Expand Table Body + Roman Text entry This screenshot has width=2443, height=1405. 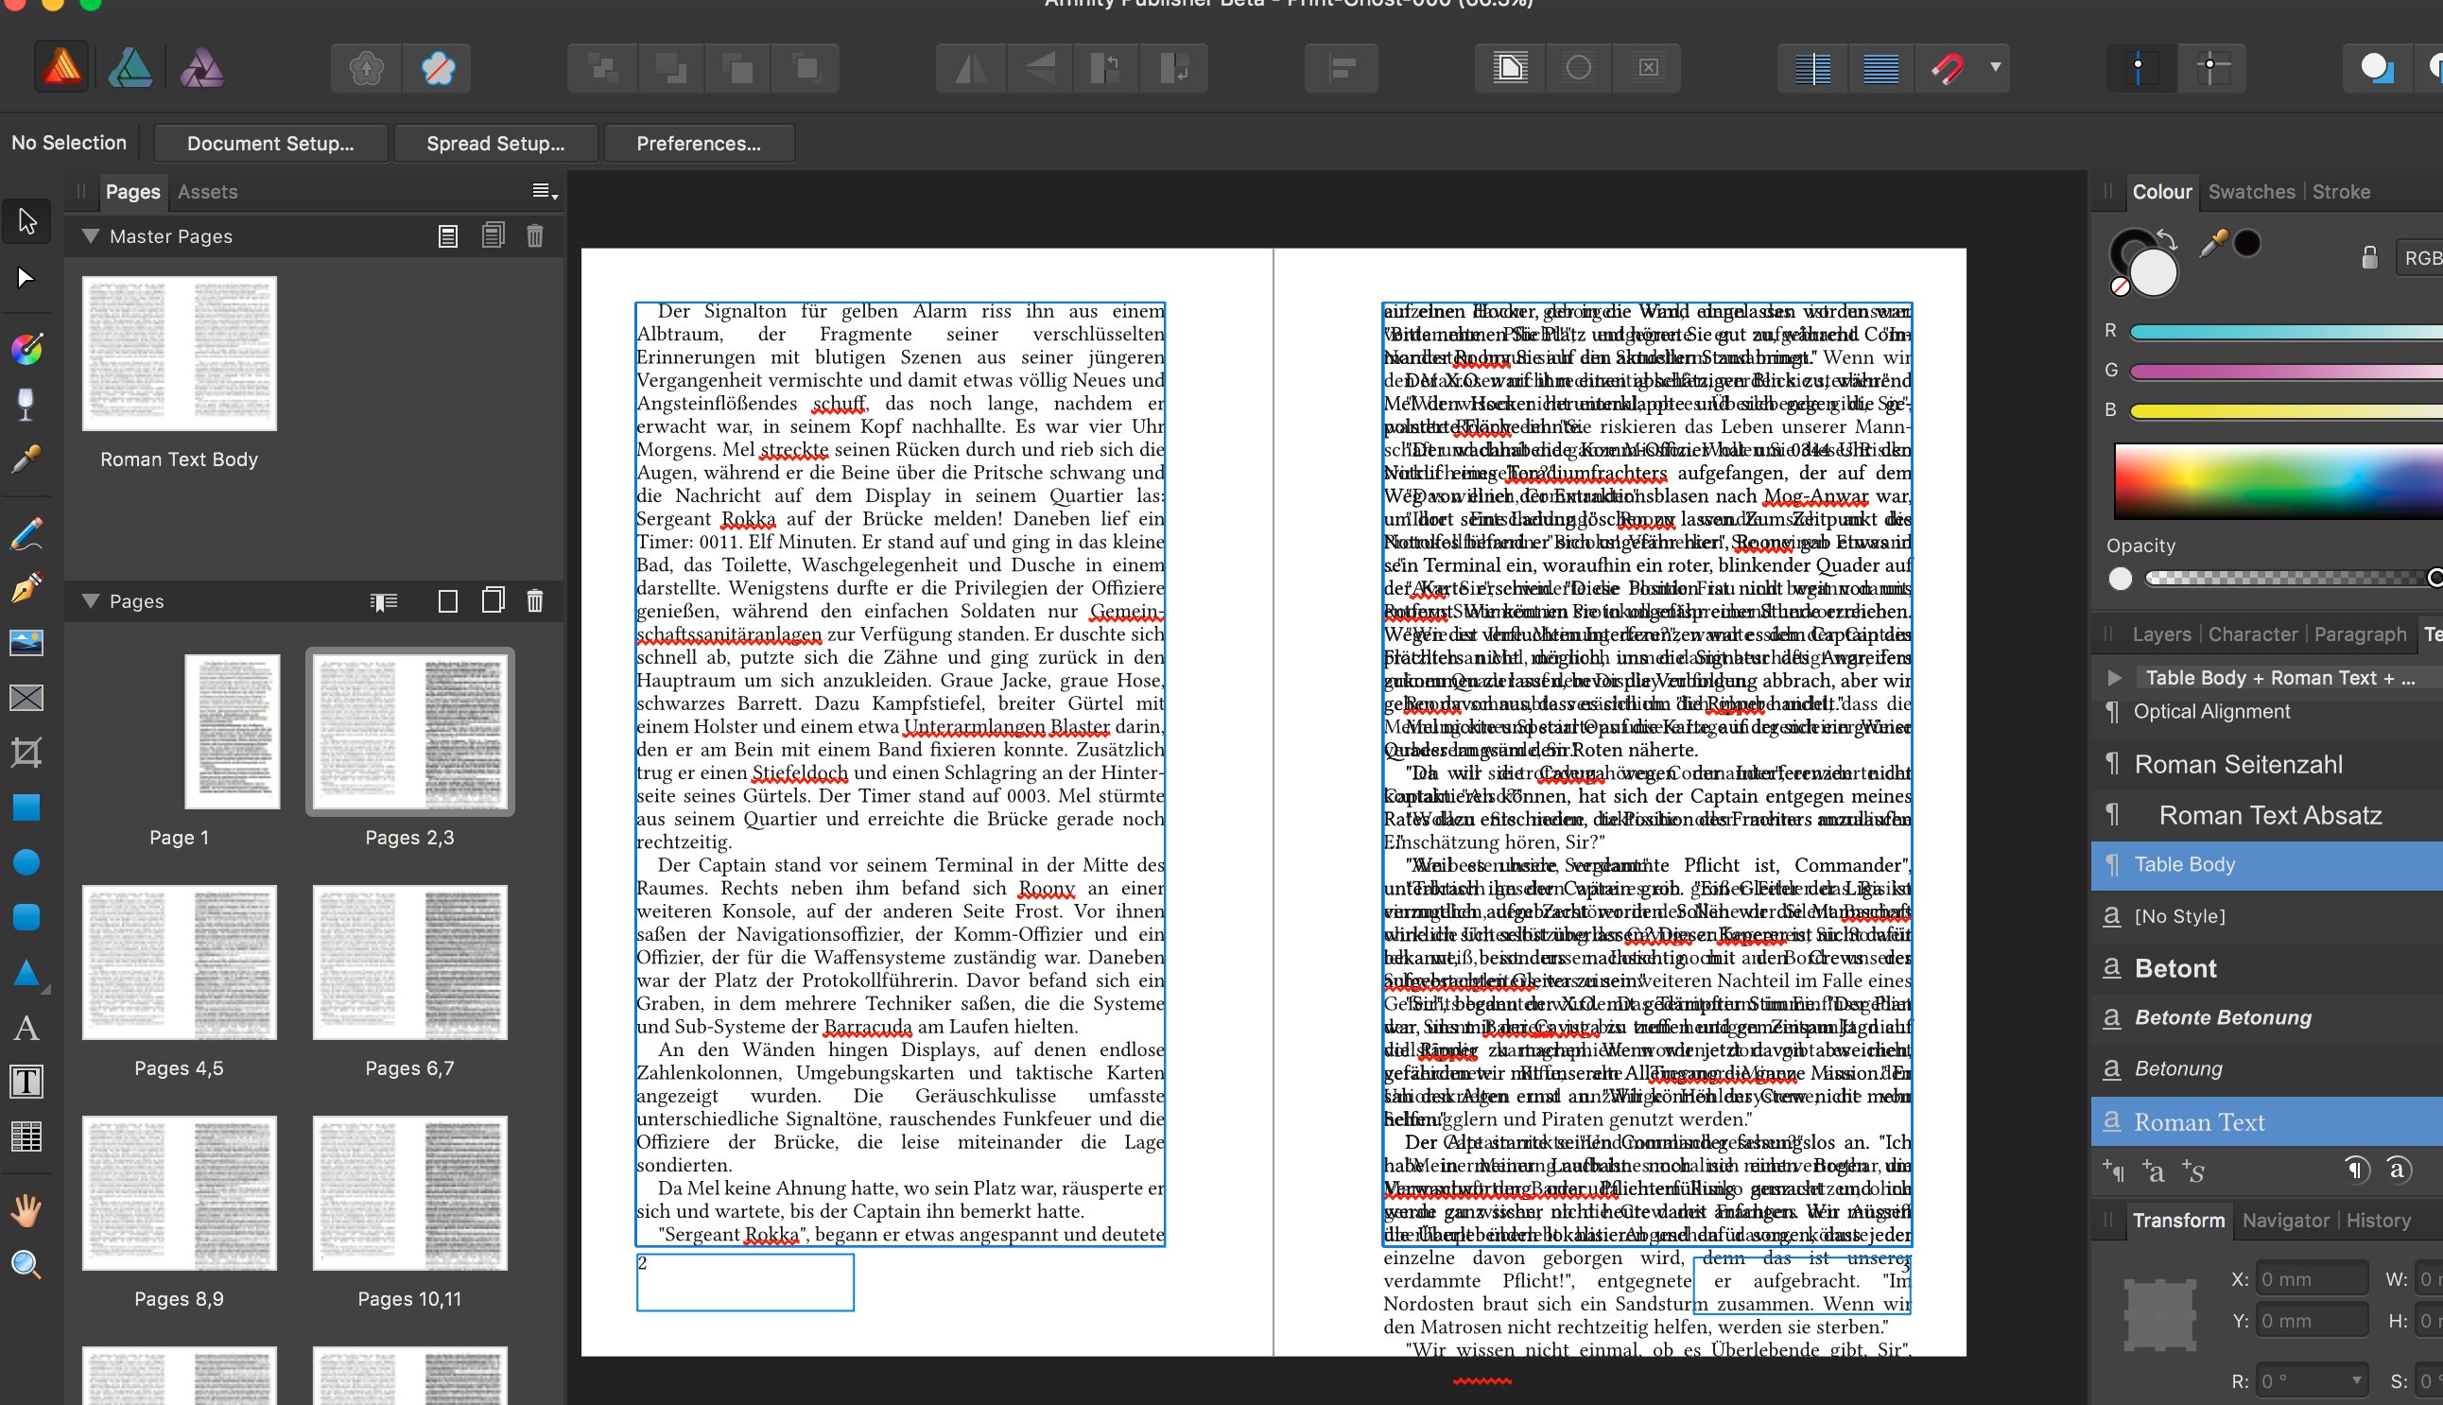(2114, 678)
